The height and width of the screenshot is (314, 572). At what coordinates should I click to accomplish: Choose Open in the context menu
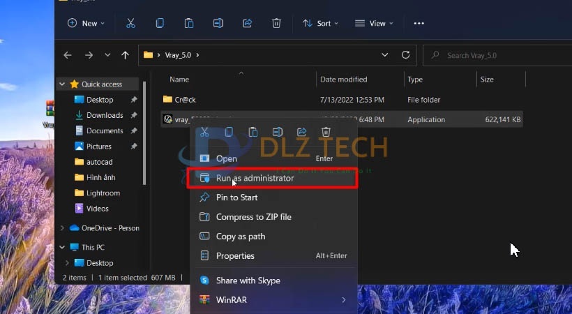pyautogui.click(x=273, y=158)
